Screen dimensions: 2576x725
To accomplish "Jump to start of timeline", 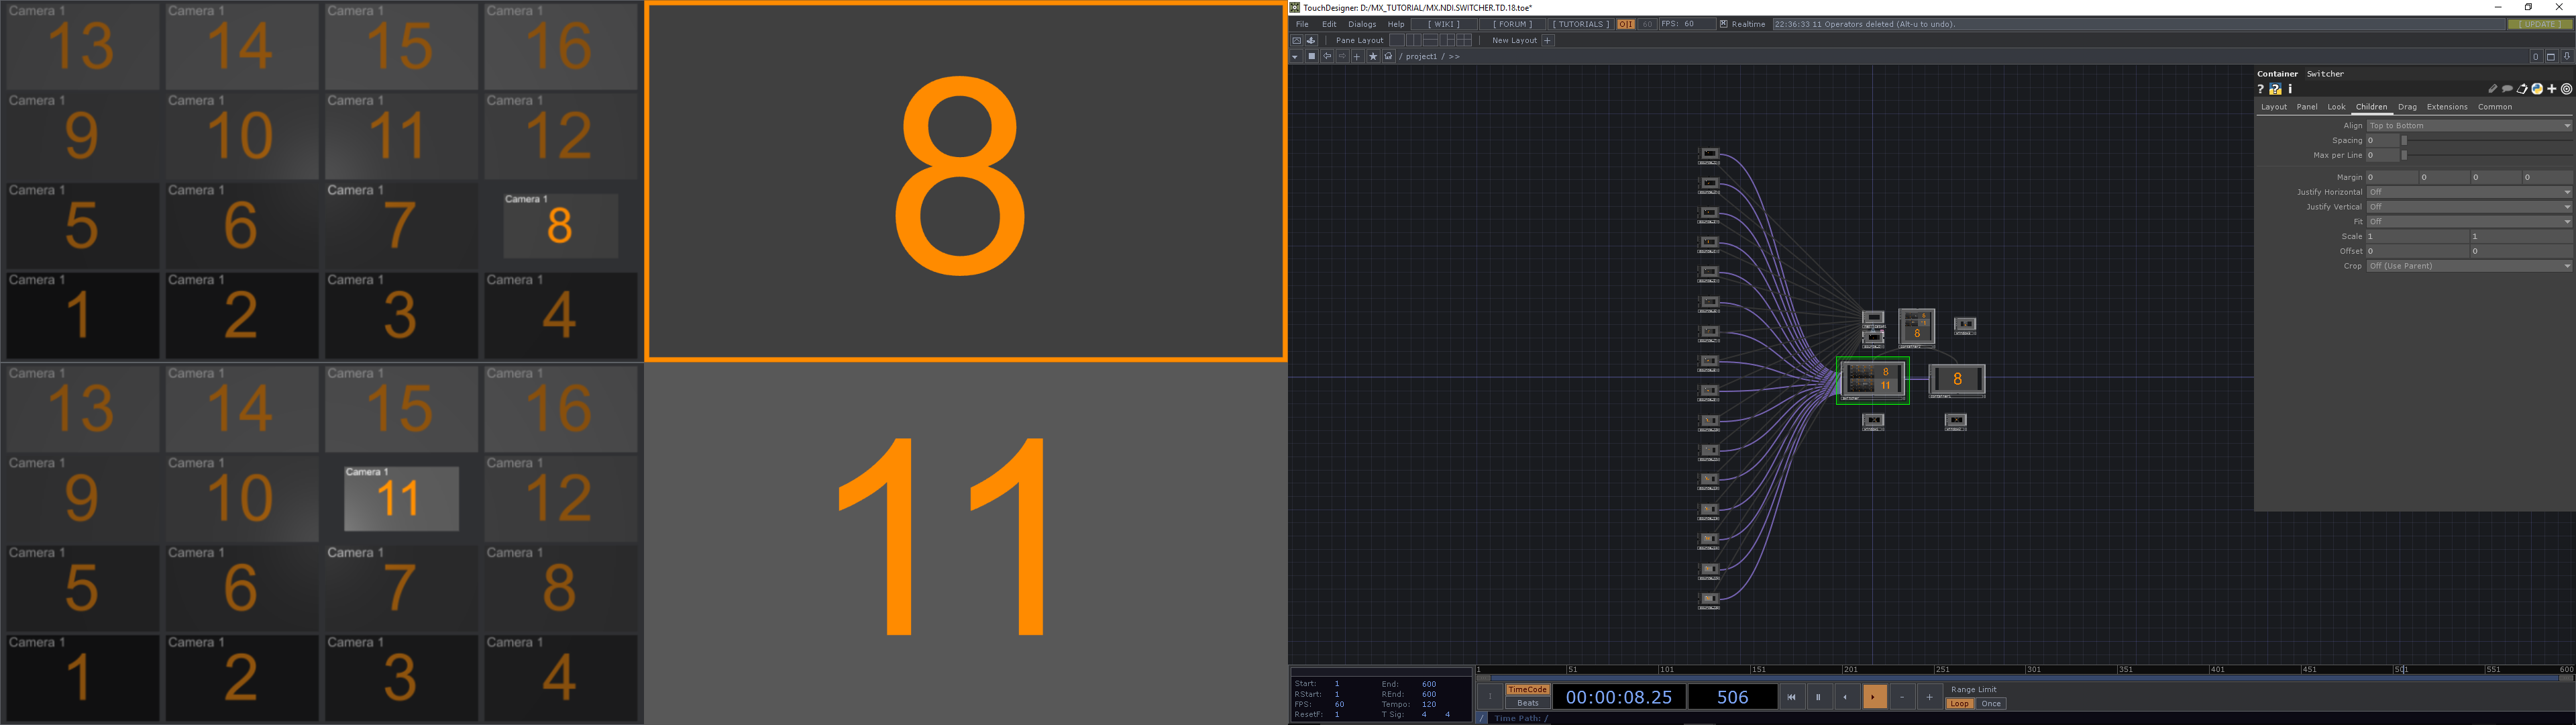I will coord(1792,697).
